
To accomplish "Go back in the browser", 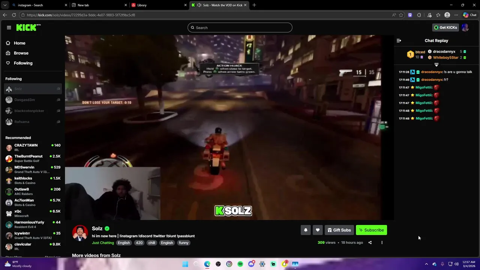I will coord(4,15).
